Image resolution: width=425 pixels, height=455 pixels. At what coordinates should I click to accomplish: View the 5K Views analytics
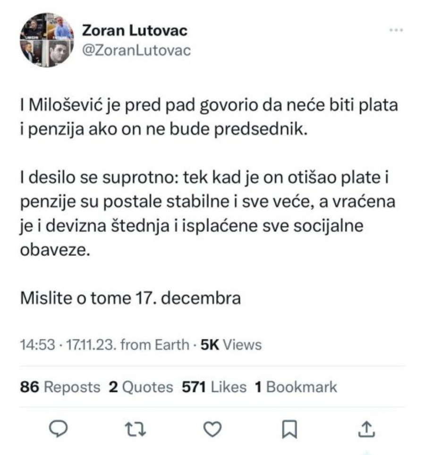[231, 345]
